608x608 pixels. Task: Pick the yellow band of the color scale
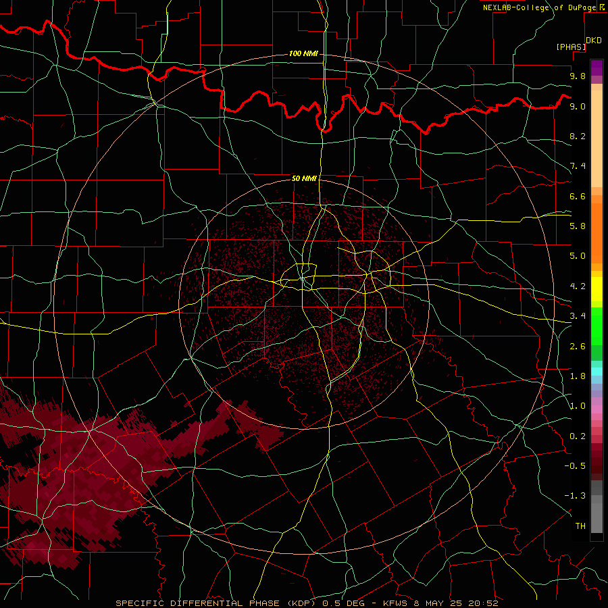pyautogui.click(x=597, y=289)
